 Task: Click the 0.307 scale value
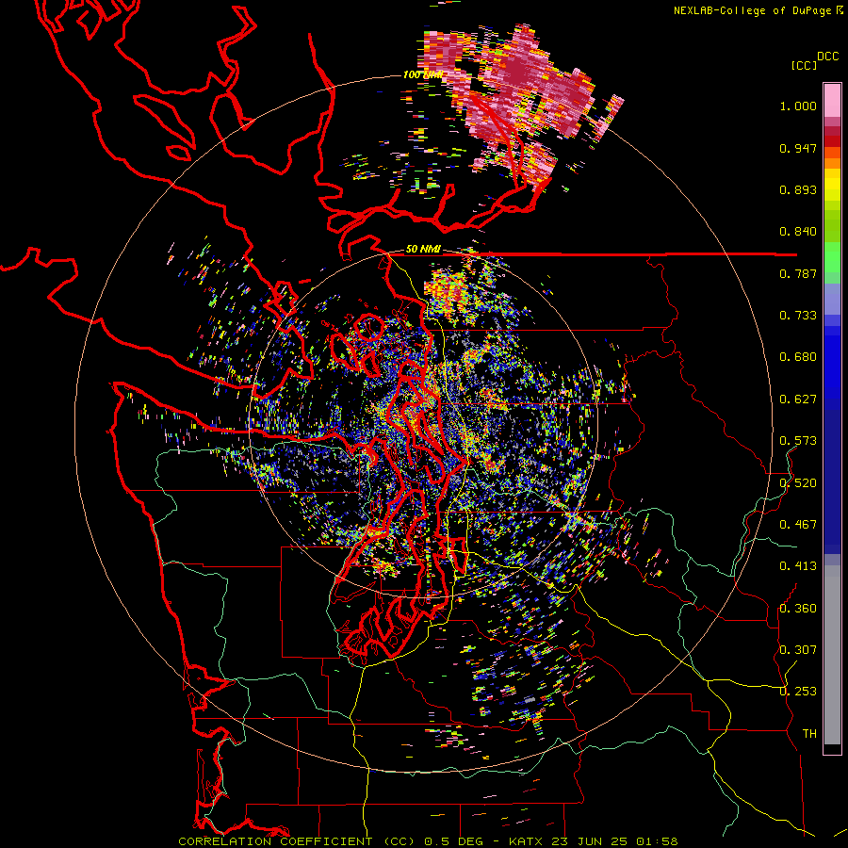pos(798,650)
